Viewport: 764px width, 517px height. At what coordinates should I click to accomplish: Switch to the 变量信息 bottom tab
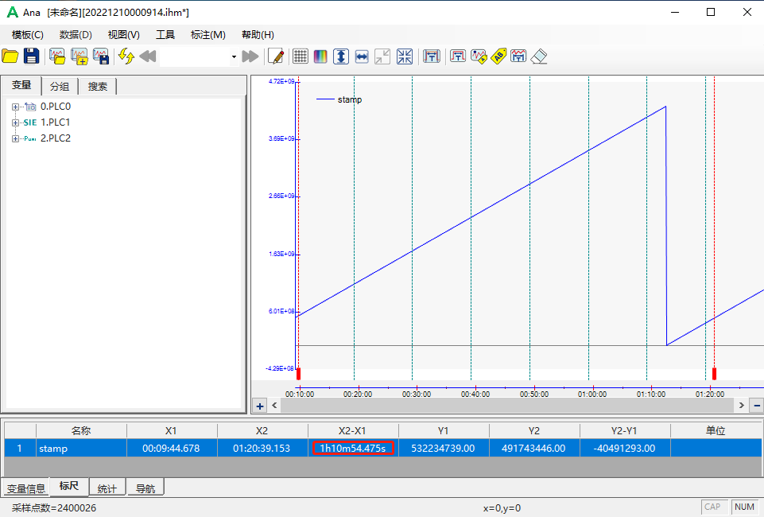pyautogui.click(x=26, y=488)
